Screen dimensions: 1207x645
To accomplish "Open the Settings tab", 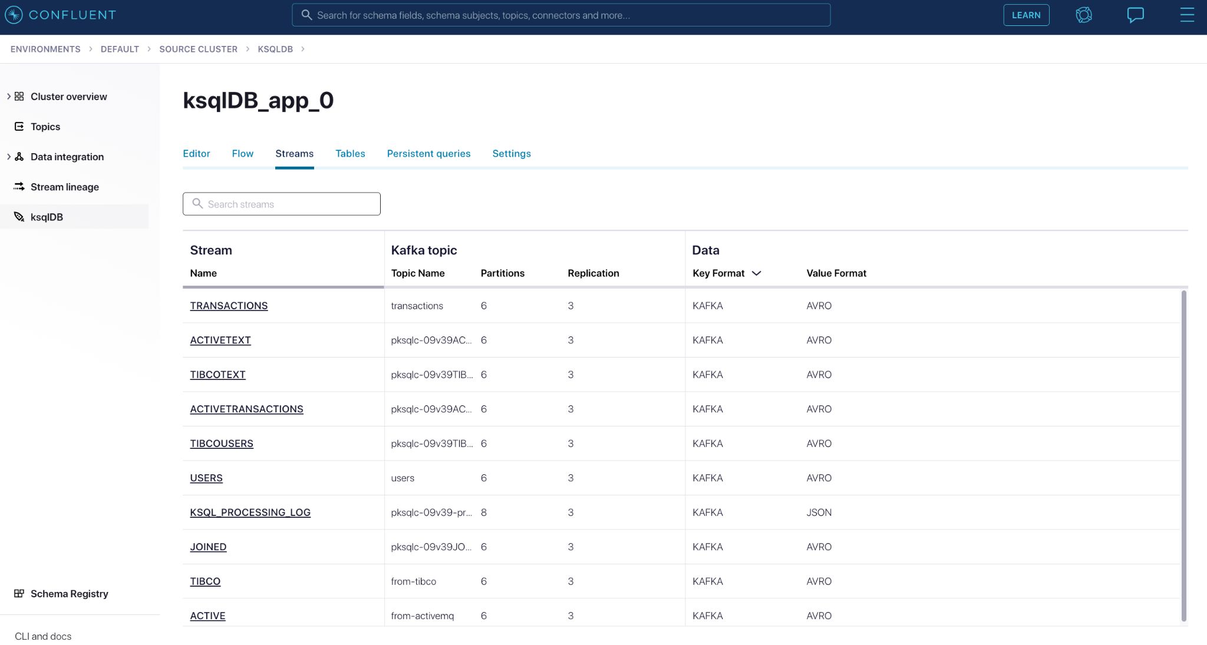I will pyautogui.click(x=511, y=153).
